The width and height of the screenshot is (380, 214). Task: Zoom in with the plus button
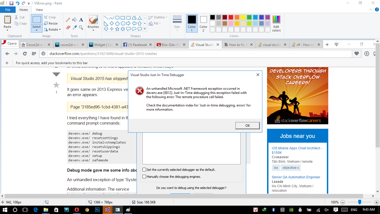coord(377,202)
